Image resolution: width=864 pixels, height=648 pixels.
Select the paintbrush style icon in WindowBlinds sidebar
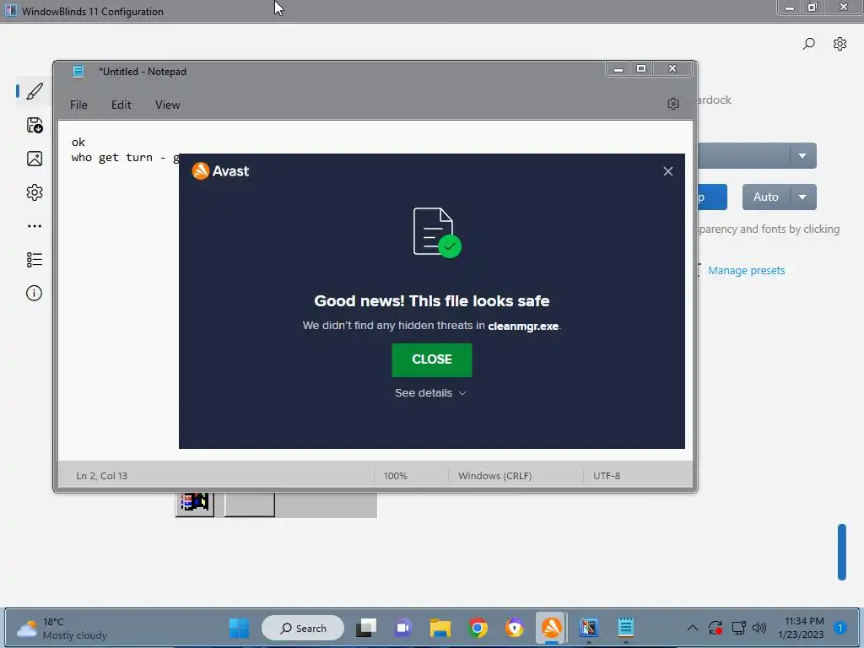(34, 91)
